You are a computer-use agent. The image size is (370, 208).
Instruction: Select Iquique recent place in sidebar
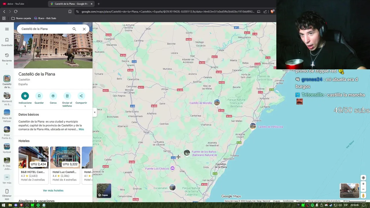(7, 148)
